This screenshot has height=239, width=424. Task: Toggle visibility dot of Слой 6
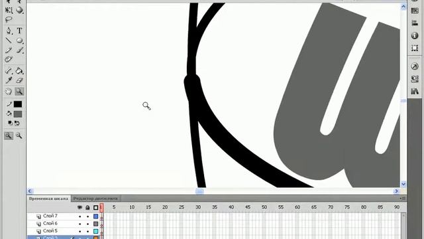click(79, 224)
